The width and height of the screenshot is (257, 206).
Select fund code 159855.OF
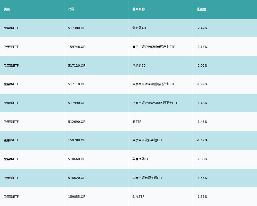[77, 197]
